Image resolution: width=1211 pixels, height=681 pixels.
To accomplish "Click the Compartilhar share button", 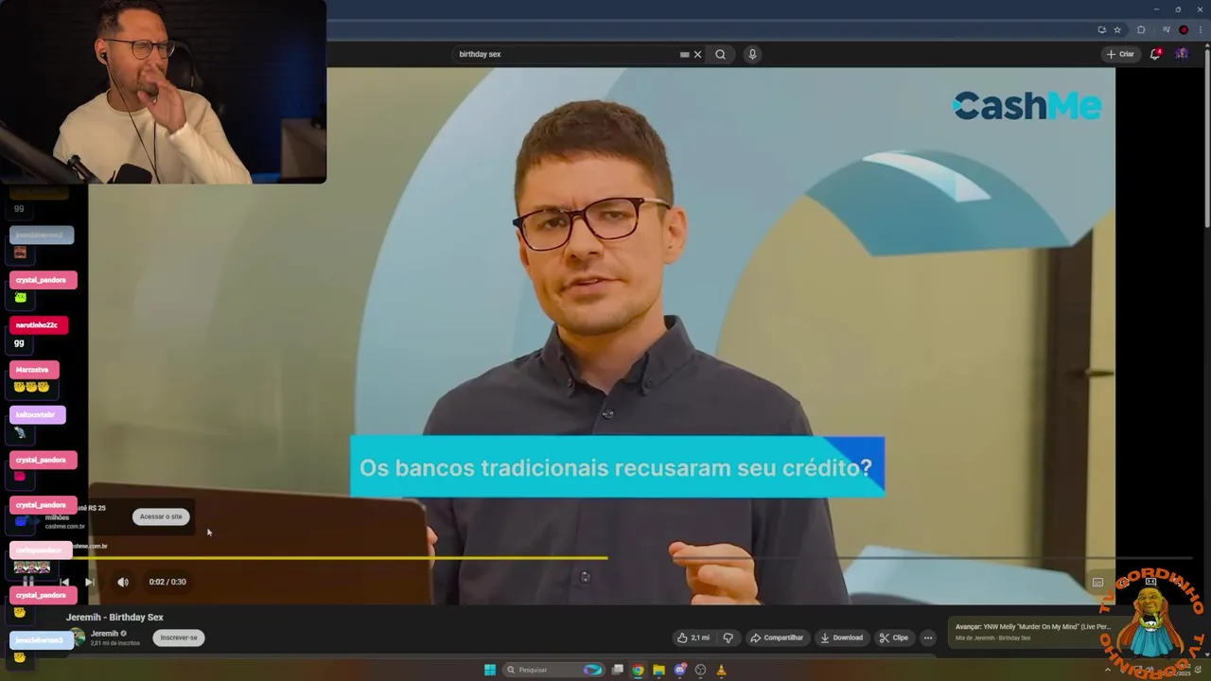I will pos(777,637).
